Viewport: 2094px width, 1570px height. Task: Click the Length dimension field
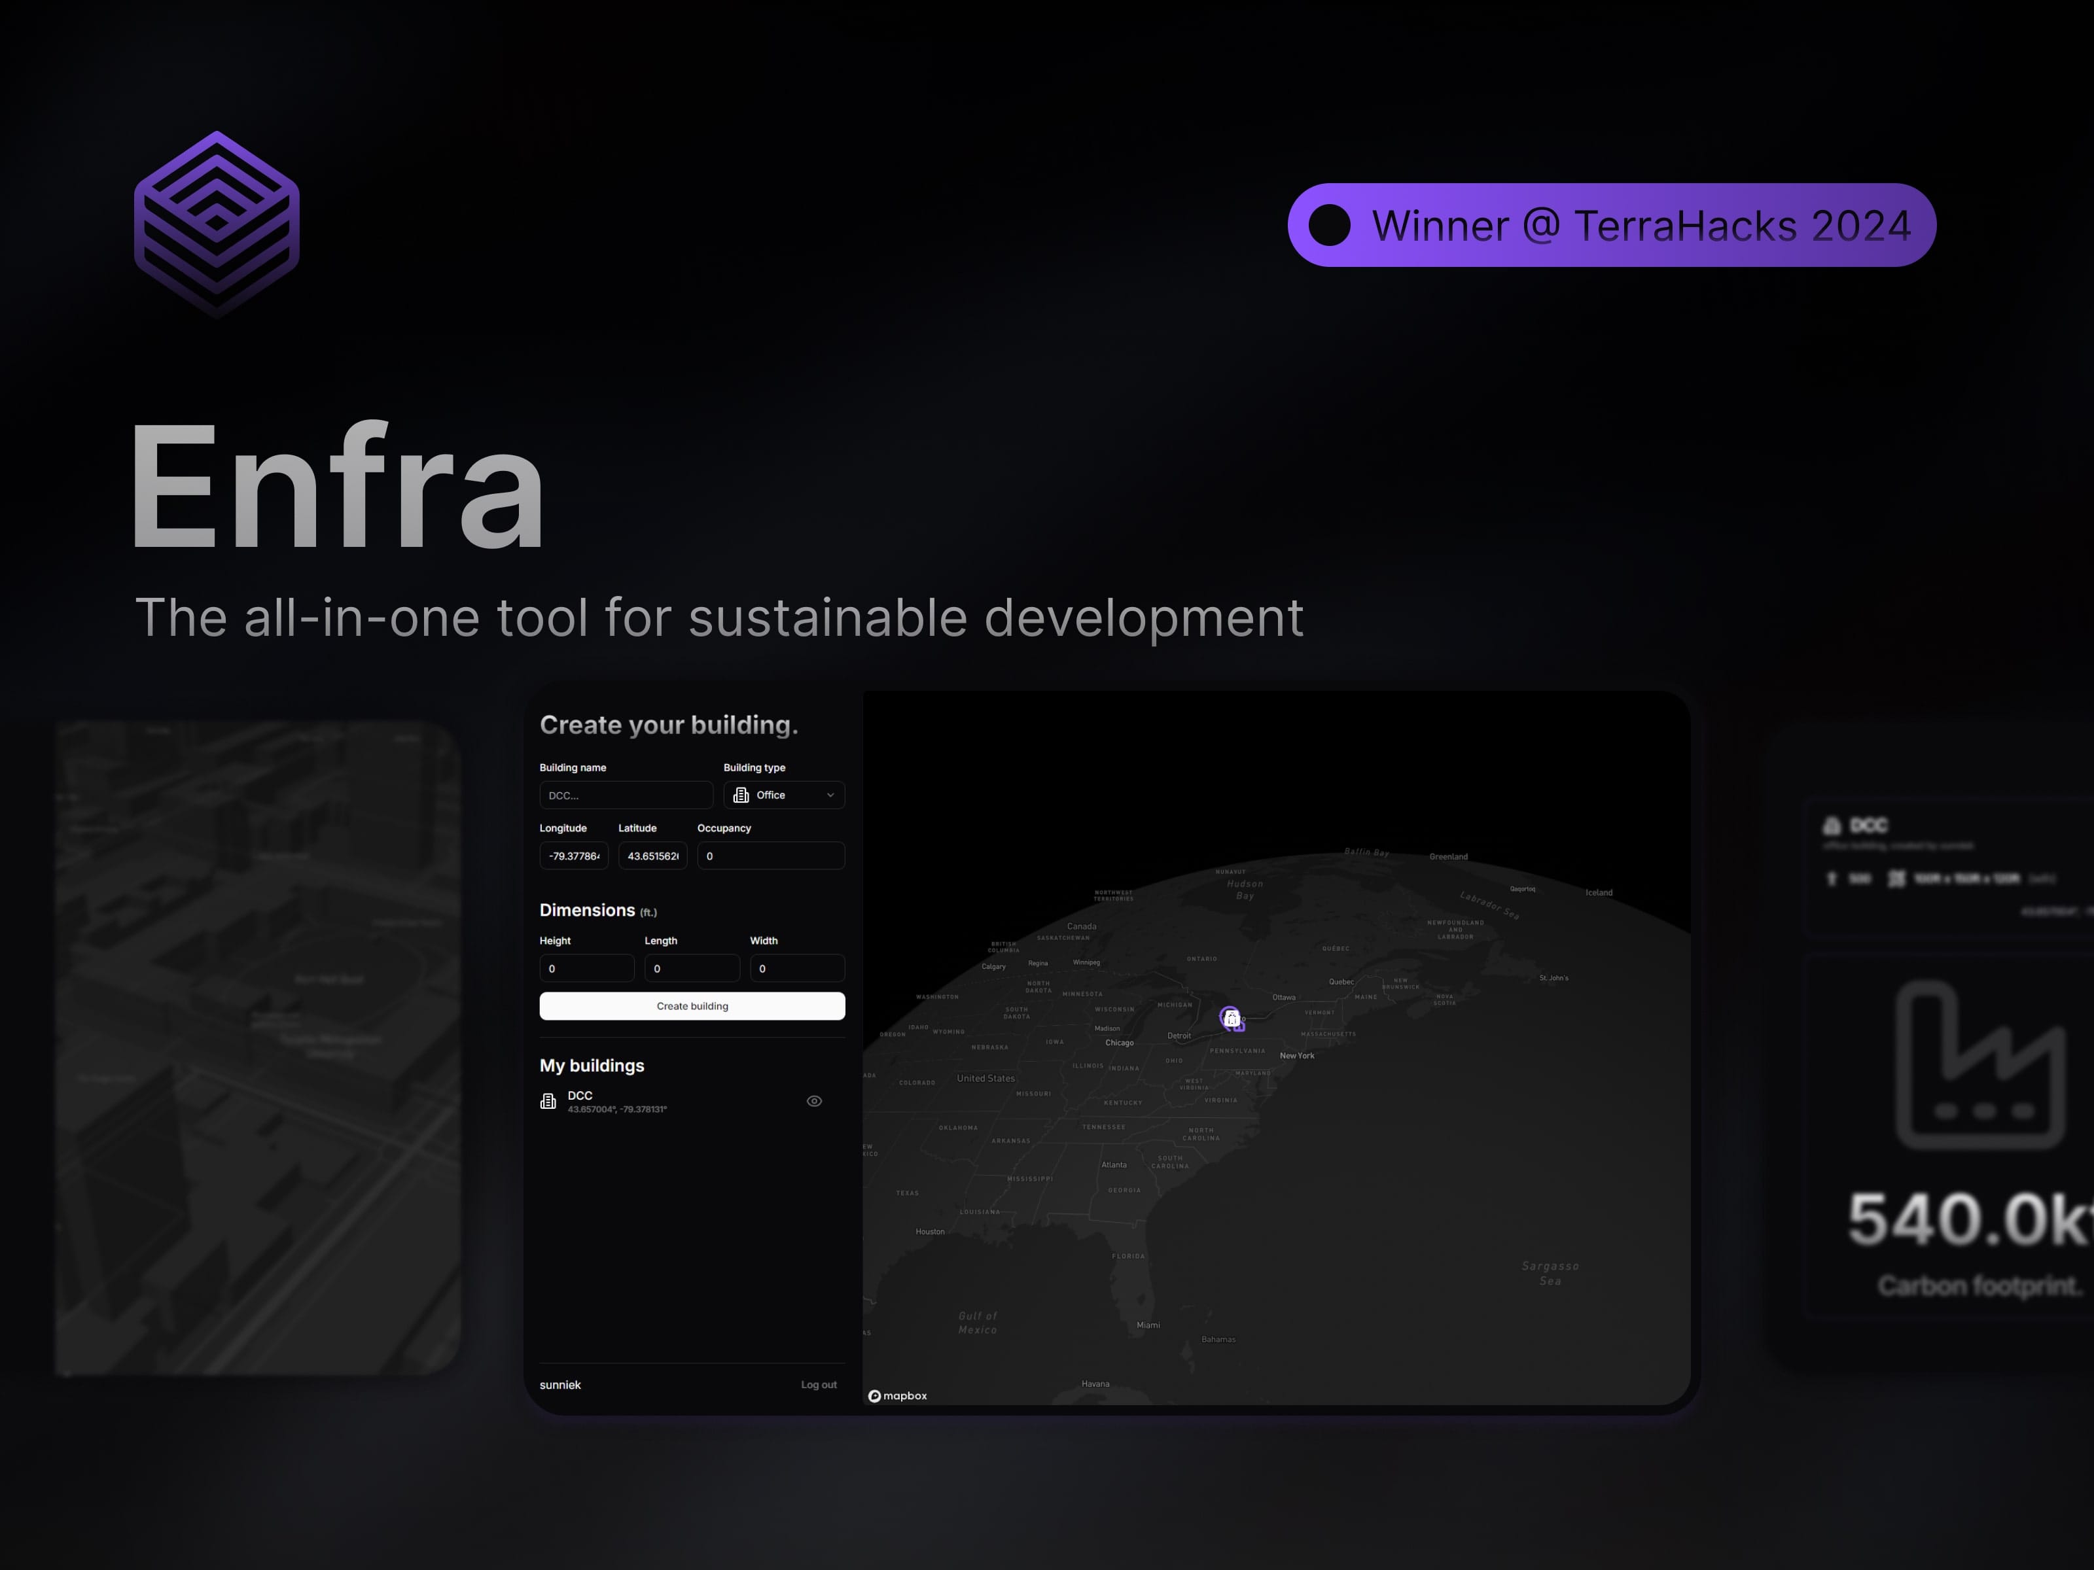(x=692, y=968)
